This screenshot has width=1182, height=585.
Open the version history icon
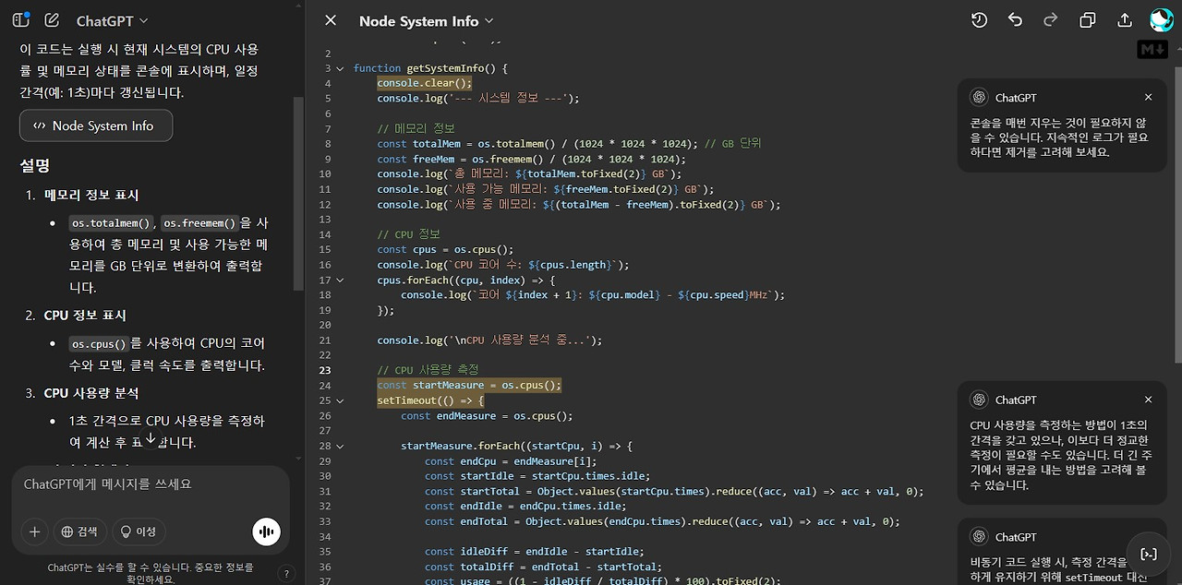[979, 19]
